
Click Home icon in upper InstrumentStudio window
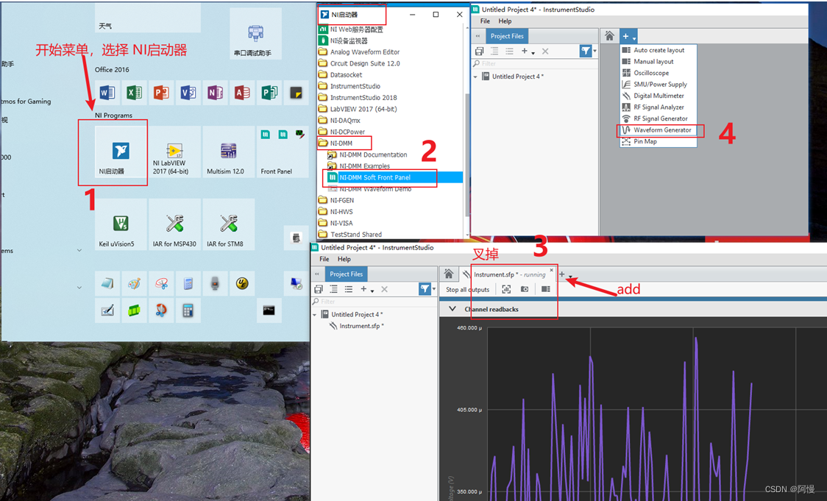pos(609,36)
